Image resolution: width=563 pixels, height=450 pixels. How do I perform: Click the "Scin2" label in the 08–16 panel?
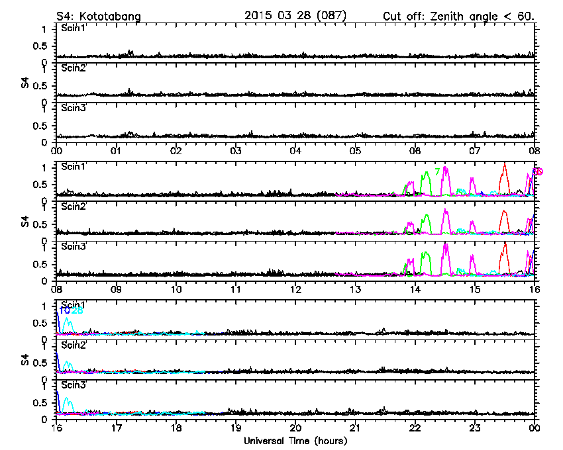point(74,206)
